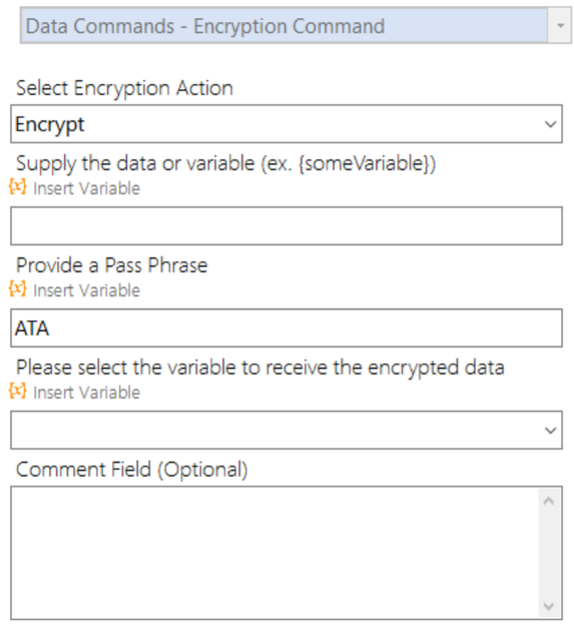Image resolution: width=574 pixels, height=638 pixels.
Task: Click the Pass Phrase field containing ATA
Action: coord(287,328)
